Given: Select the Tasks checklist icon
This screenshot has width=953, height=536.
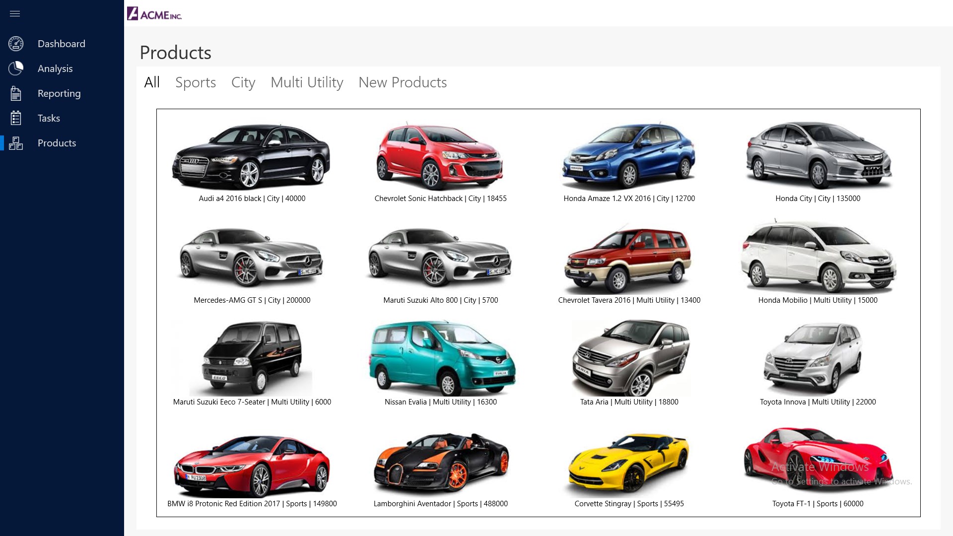Looking at the screenshot, I should (16, 118).
